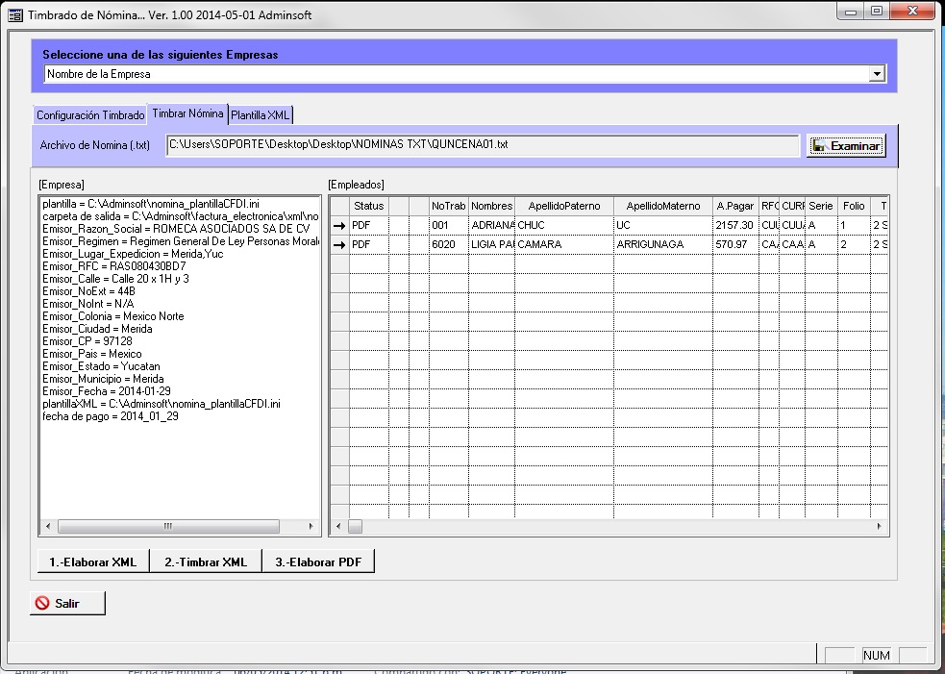Select the cell containing CAMARA
945x674 pixels.
click(564, 245)
